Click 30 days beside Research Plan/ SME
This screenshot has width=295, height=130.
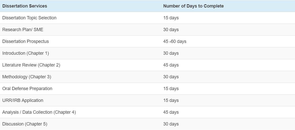click(171, 30)
